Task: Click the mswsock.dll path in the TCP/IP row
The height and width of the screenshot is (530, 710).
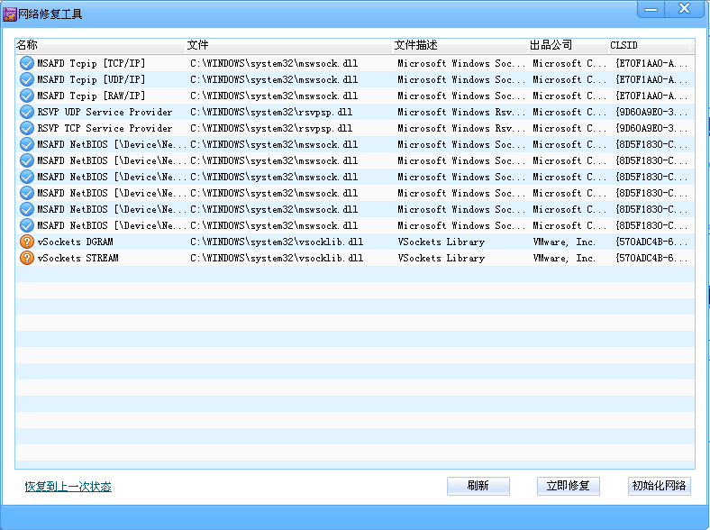Action: click(274, 63)
